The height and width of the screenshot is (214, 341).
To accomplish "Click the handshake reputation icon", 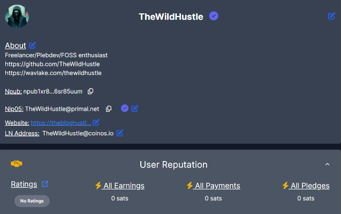I will coord(17,164).
